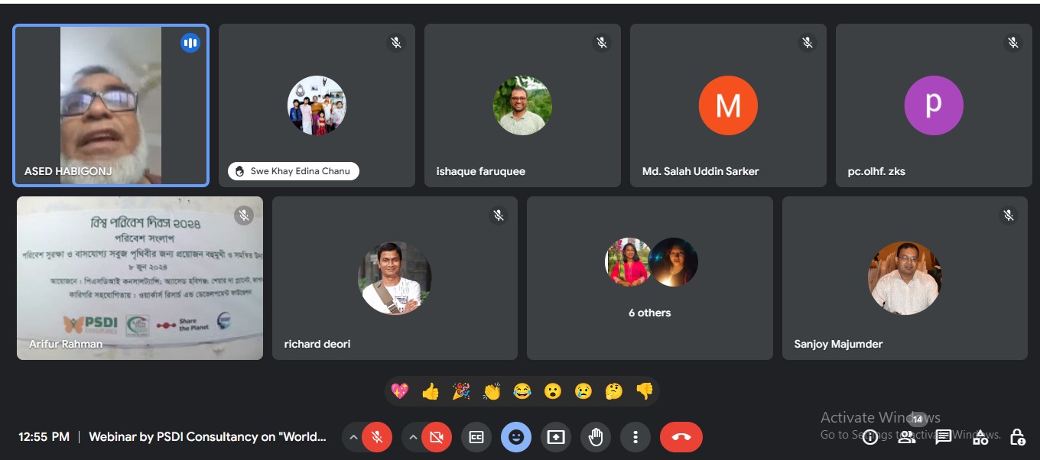This screenshot has height=460, width=1040.
Task: Open more options three-dot menu
Action: pyautogui.click(x=635, y=437)
